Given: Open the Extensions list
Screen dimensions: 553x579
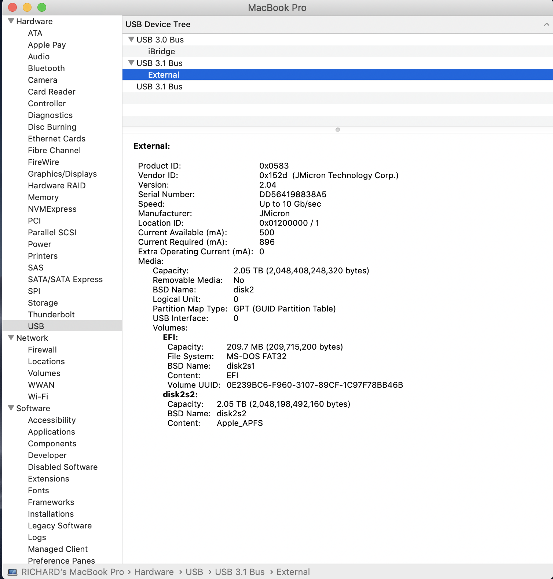Looking at the screenshot, I should pos(49,479).
